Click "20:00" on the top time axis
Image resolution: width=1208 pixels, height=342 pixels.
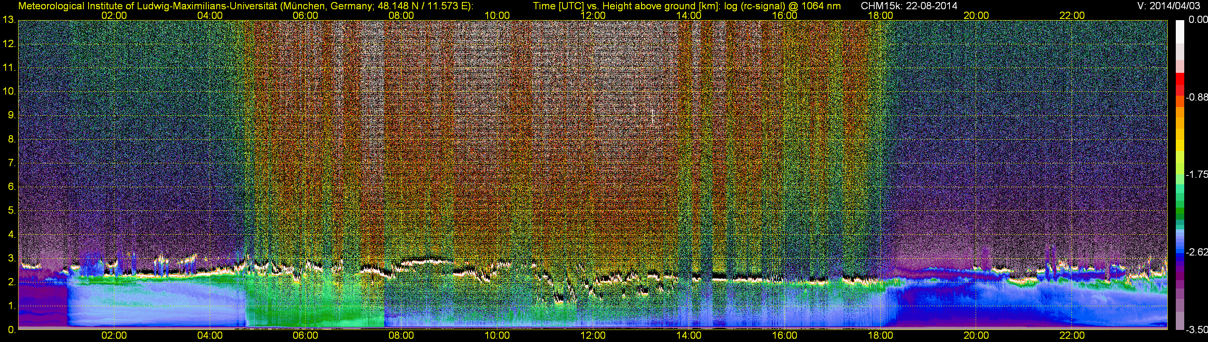(976, 15)
